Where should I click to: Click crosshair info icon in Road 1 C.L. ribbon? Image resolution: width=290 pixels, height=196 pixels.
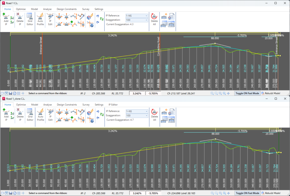coord(90,24)
